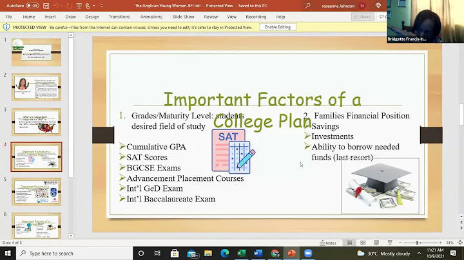This screenshot has width=464, height=260.
Task: Click the Undo arrow icon
Action: pyautogui.click(x=56, y=6)
